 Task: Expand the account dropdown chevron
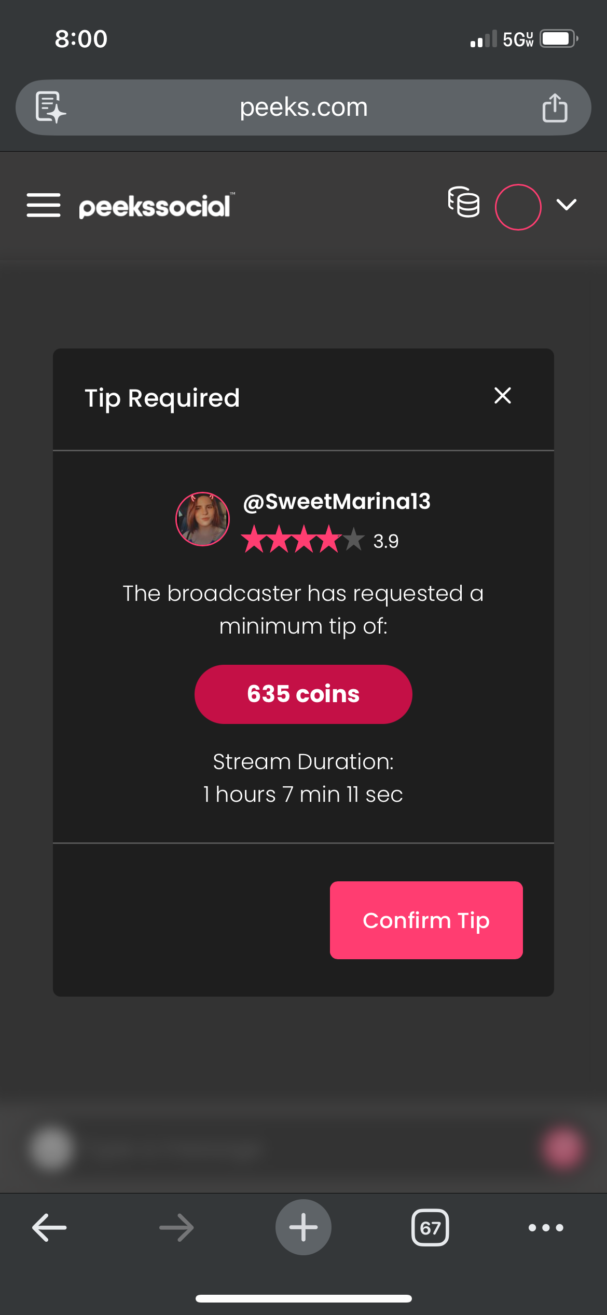(566, 205)
